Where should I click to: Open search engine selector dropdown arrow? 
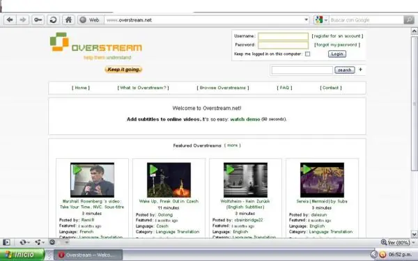(x=326, y=20)
